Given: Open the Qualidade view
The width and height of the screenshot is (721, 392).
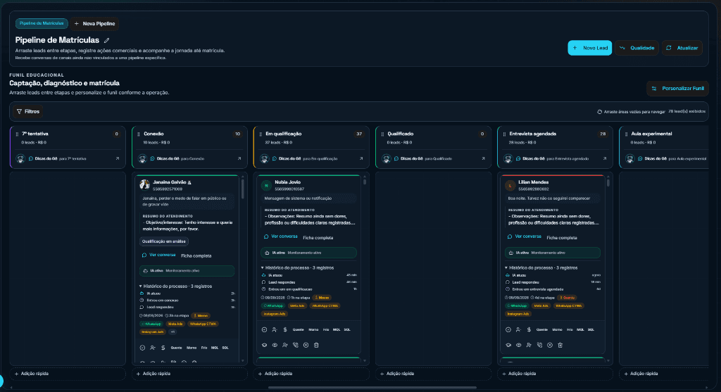Looking at the screenshot, I should (x=637, y=48).
